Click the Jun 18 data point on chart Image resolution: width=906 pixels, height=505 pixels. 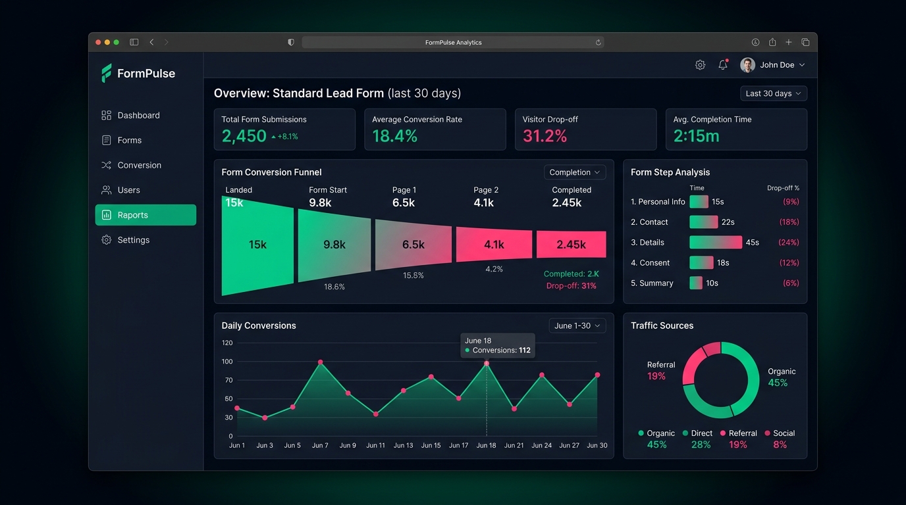487,363
